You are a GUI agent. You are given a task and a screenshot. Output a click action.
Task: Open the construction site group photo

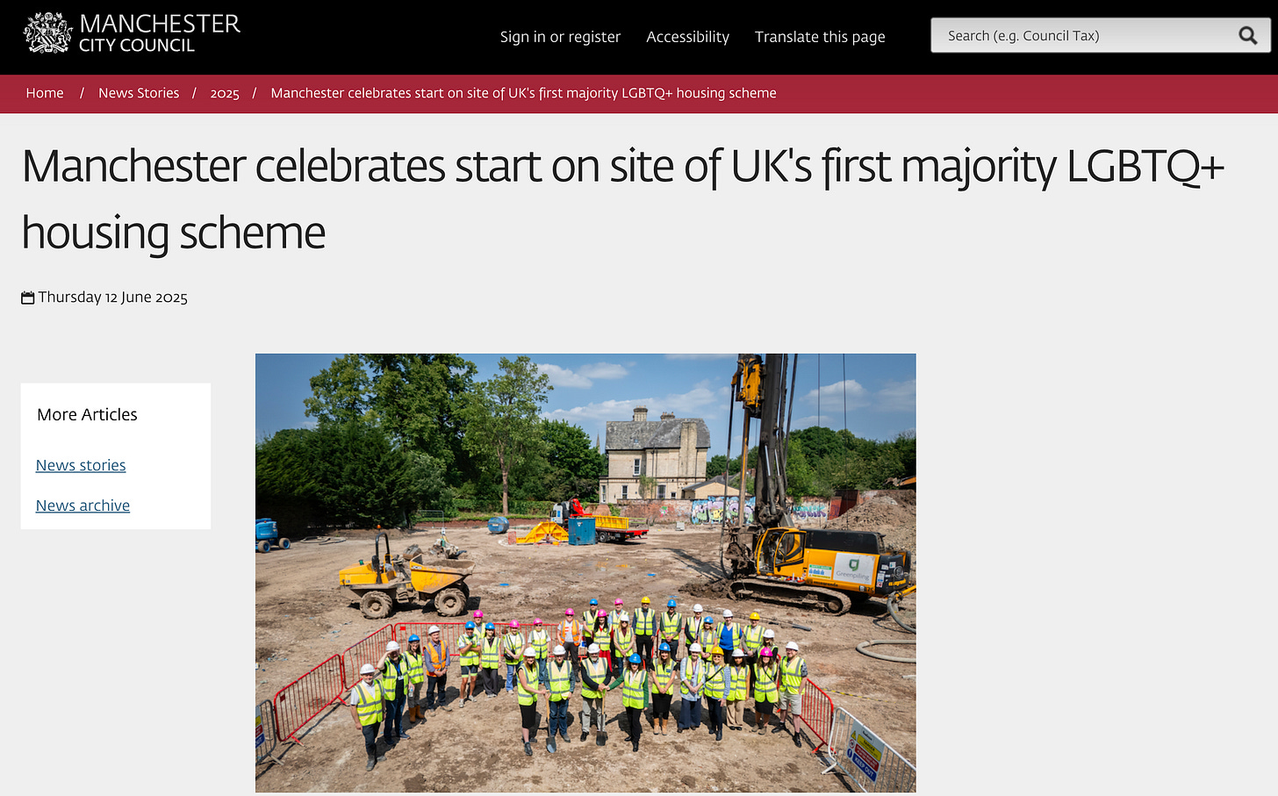[585, 573]
